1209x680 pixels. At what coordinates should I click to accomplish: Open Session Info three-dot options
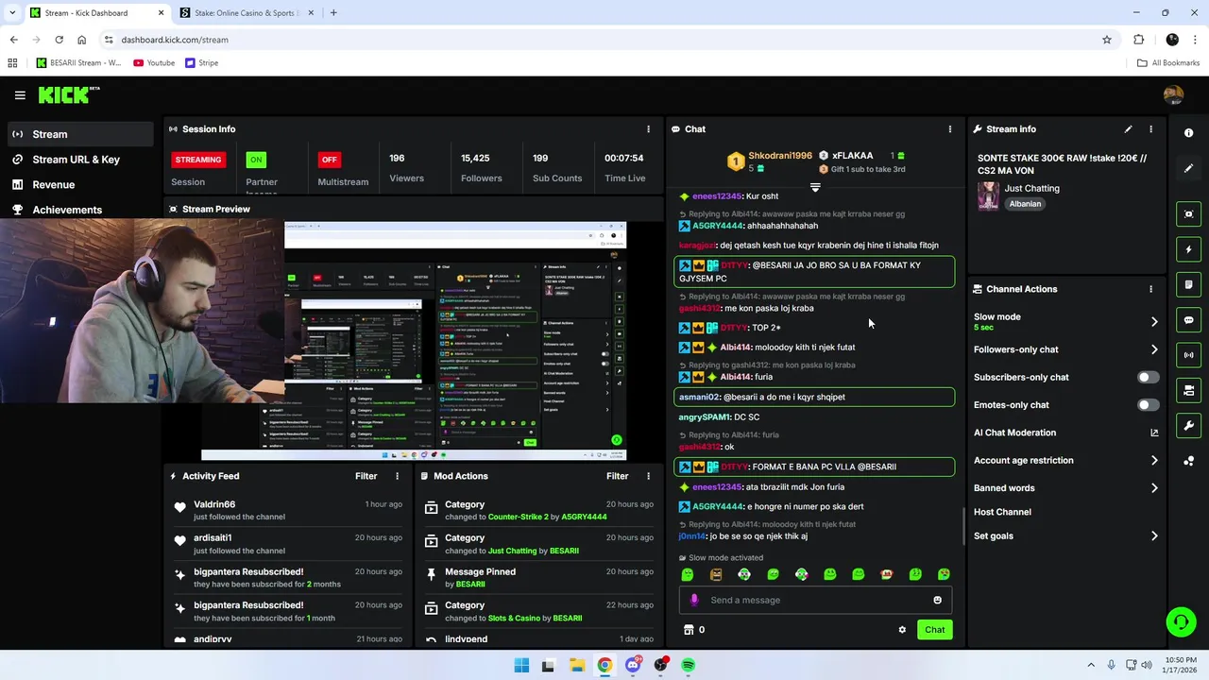(x=648, y=129)
